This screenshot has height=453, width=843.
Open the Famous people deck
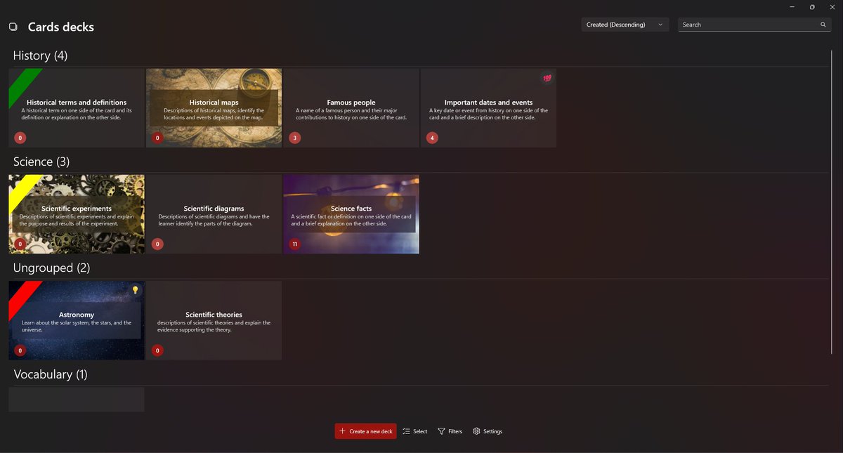click(351, 108)
